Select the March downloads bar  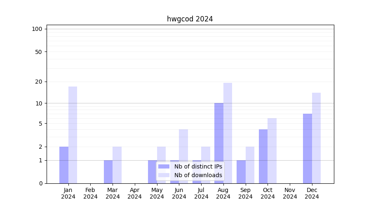pos(117,165)
